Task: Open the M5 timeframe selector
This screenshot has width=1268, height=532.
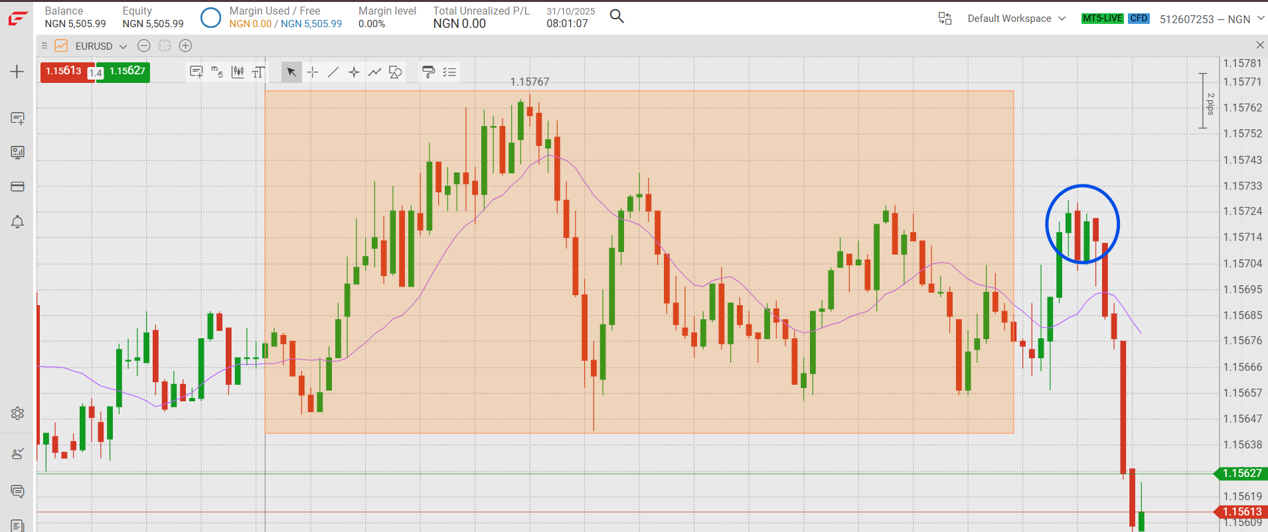Action: (217, 72)
